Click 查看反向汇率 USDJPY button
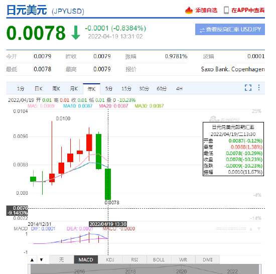This screenshot has width=276, height=274. pyautogui.click(x=230, y=30)
